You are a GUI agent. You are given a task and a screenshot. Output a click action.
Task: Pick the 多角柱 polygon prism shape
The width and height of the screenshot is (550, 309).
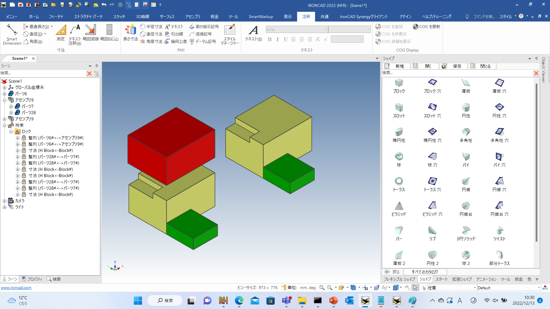point(466,135)
